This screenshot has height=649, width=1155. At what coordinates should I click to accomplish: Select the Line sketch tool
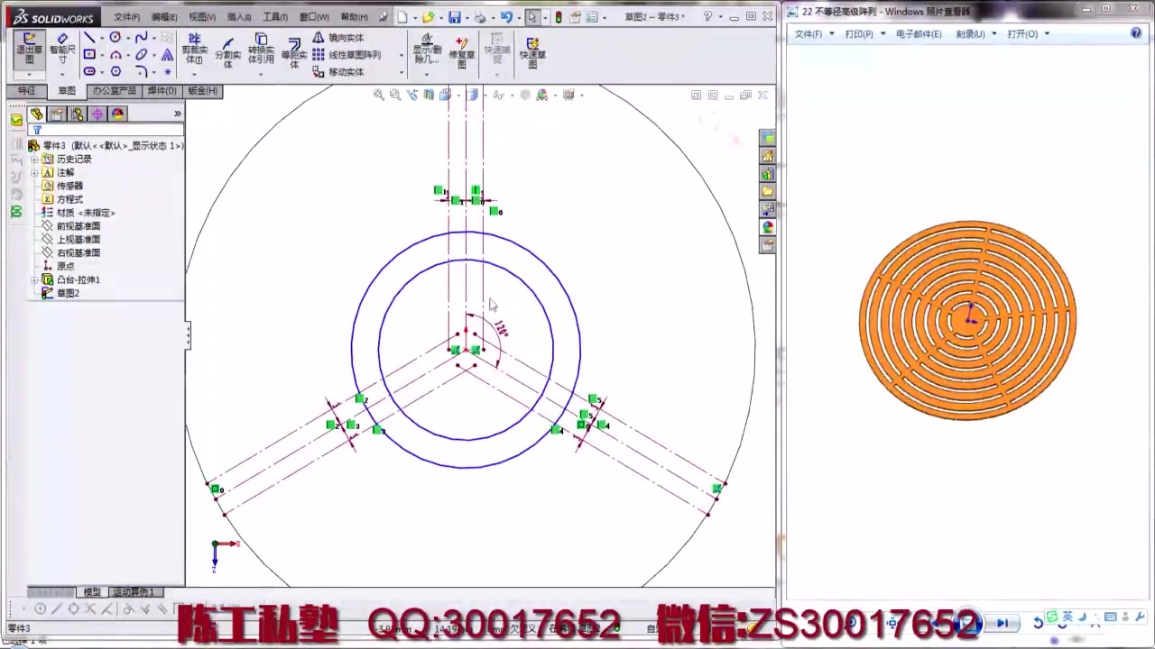89,37
